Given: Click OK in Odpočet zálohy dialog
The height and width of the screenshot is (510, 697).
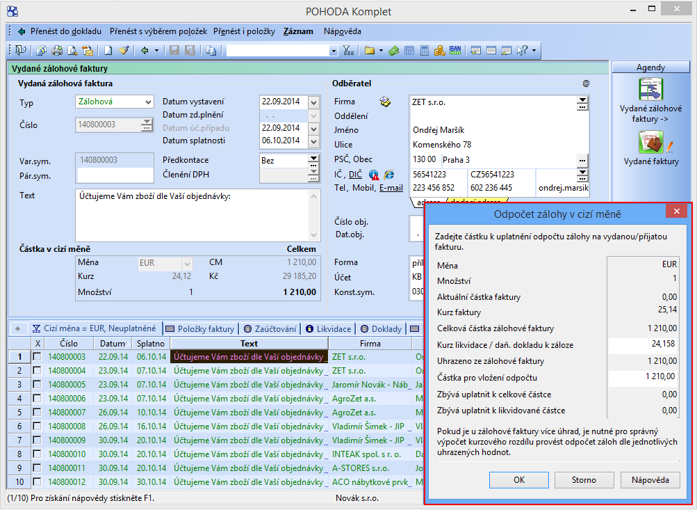Looking at the screenshot, I should click(x=518, y=480).
